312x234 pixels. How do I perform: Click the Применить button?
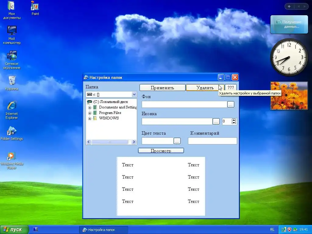coord(162,87)
